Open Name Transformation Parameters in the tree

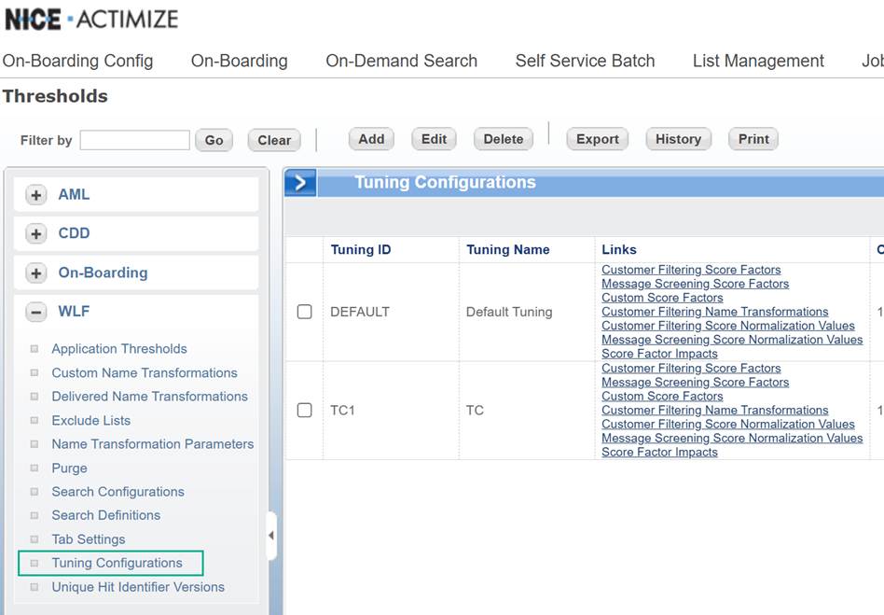[153, 444]
